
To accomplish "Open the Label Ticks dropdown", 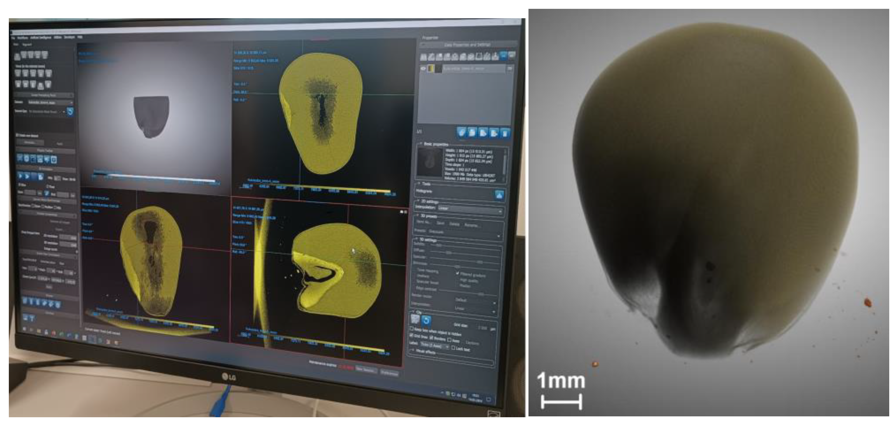I will point(435,345).
